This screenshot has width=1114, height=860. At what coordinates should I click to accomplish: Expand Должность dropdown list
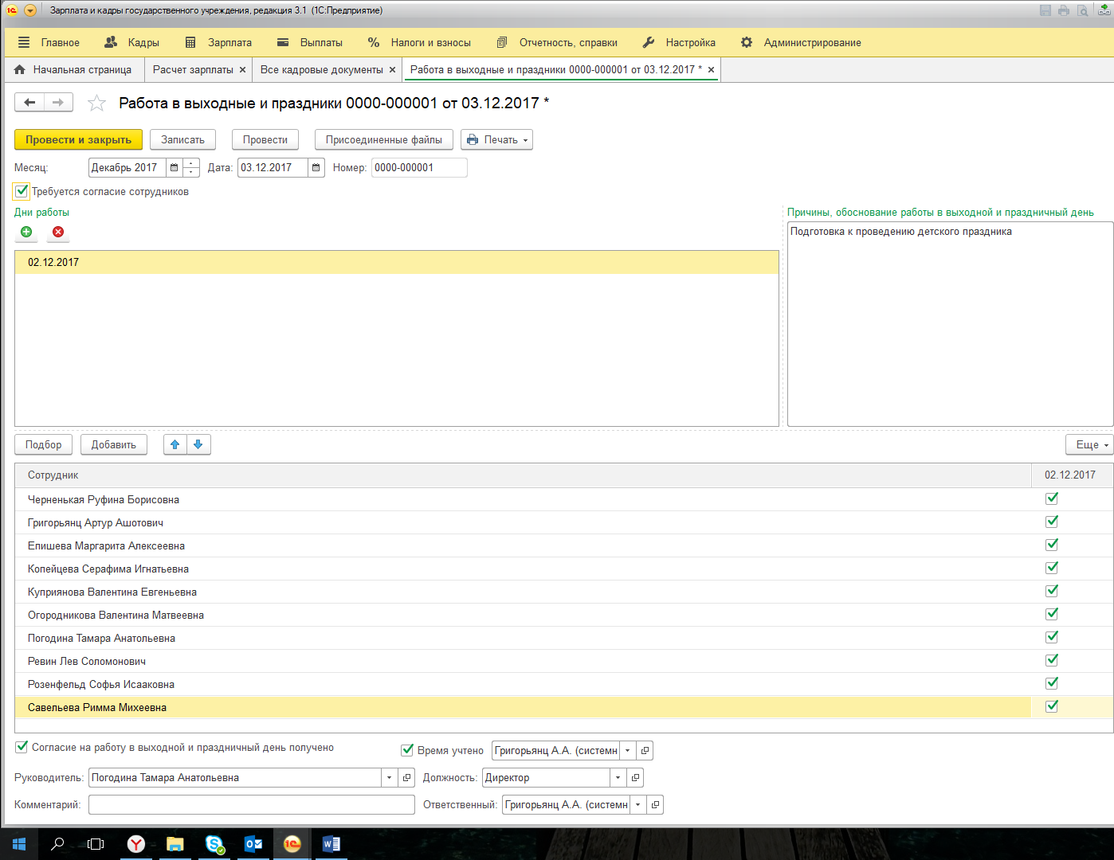point(618,777)
